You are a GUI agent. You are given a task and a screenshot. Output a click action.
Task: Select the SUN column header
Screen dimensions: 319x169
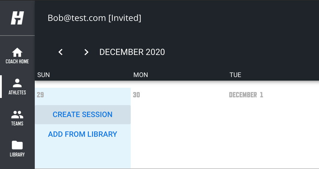(x=43, y=75)
